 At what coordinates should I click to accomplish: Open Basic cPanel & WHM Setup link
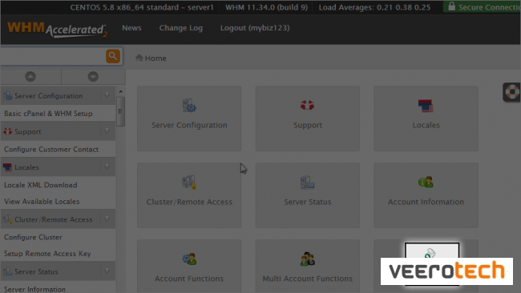click(48, 114)
